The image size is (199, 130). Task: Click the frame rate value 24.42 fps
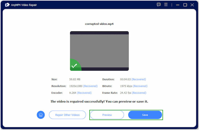pyautogui.click(x=126, y=93)
